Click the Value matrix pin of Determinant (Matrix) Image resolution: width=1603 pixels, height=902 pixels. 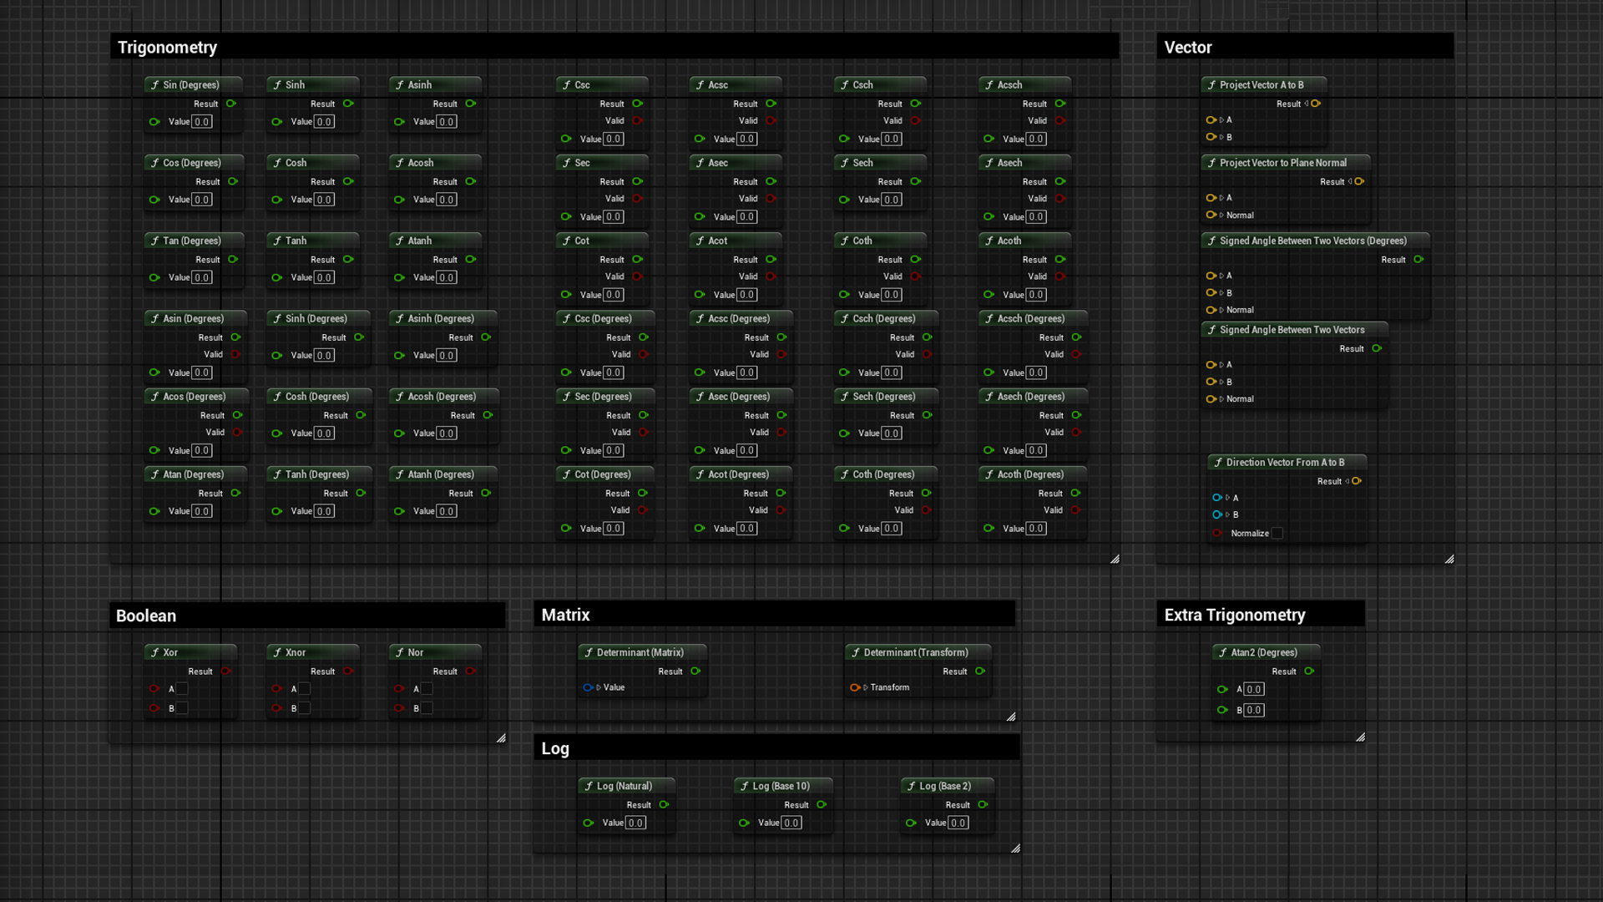point(588,687)
